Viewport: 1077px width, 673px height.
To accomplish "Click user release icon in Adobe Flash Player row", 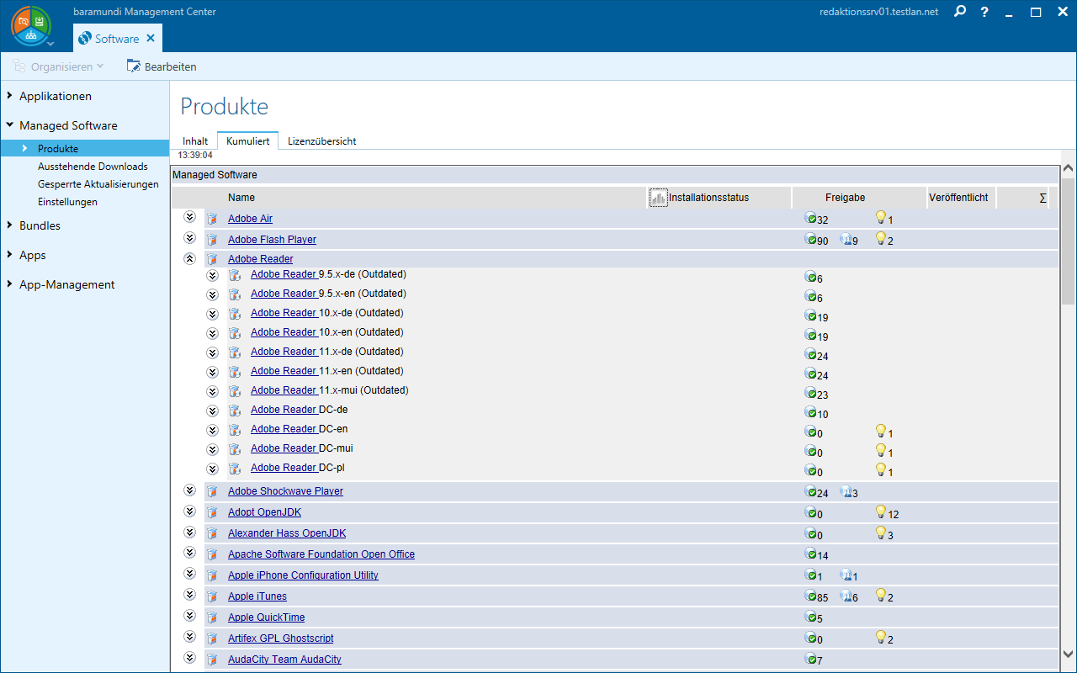I will (x=846, y=240).
